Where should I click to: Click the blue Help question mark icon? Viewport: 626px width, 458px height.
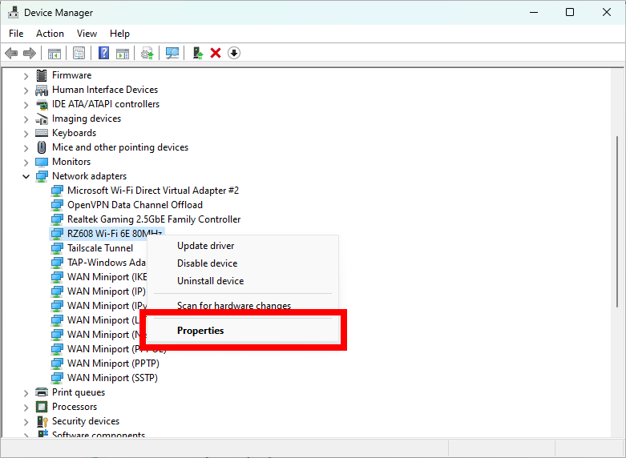pyautogui.click(x=103, y=53)
